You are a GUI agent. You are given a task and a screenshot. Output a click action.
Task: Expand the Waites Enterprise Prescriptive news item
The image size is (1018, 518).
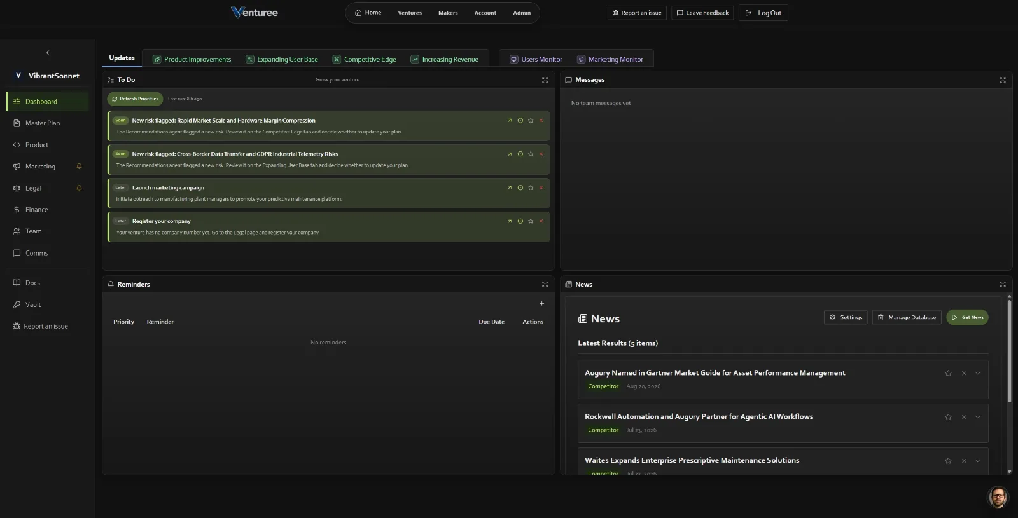[978, 461]
